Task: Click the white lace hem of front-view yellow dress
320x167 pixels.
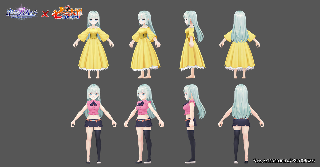Action: 93,69
